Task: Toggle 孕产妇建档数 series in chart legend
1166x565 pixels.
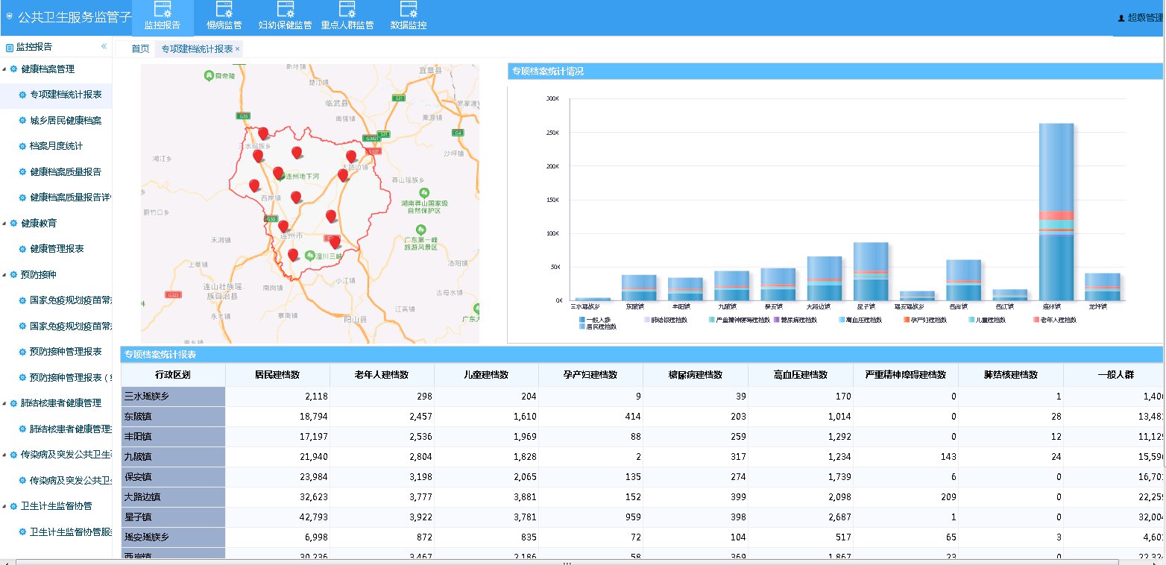Action: pyautogui.click(x=927, y=320)
